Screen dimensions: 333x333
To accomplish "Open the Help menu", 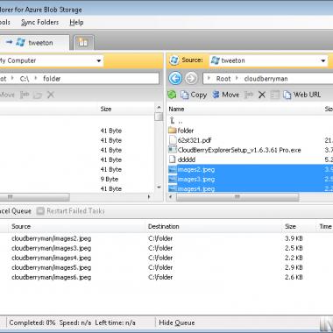I will pyautogui.click(x=76, y=22).
